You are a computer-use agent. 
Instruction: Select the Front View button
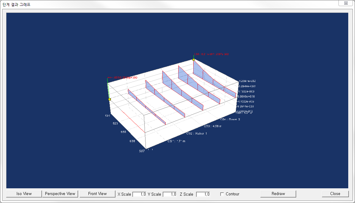click(97, 194)
